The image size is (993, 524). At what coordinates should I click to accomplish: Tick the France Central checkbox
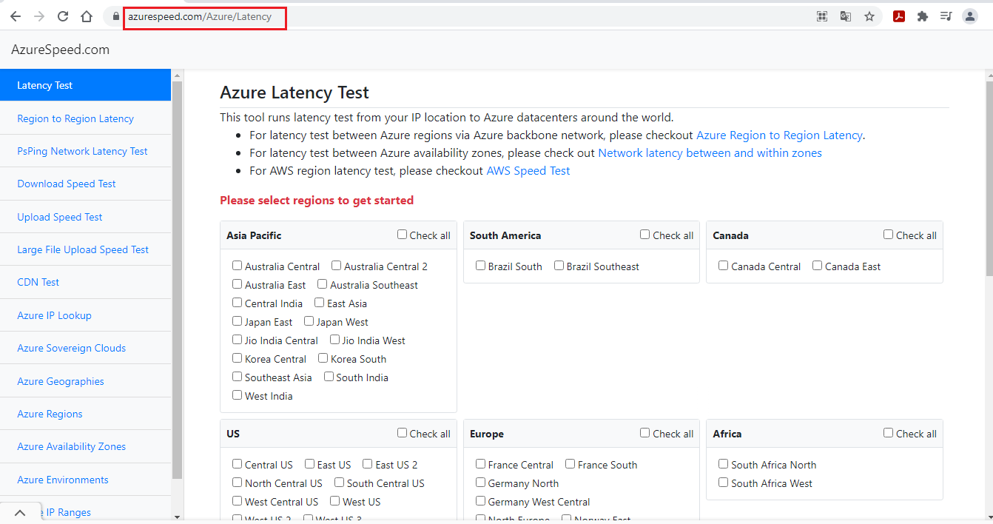[x=480, y=464]
